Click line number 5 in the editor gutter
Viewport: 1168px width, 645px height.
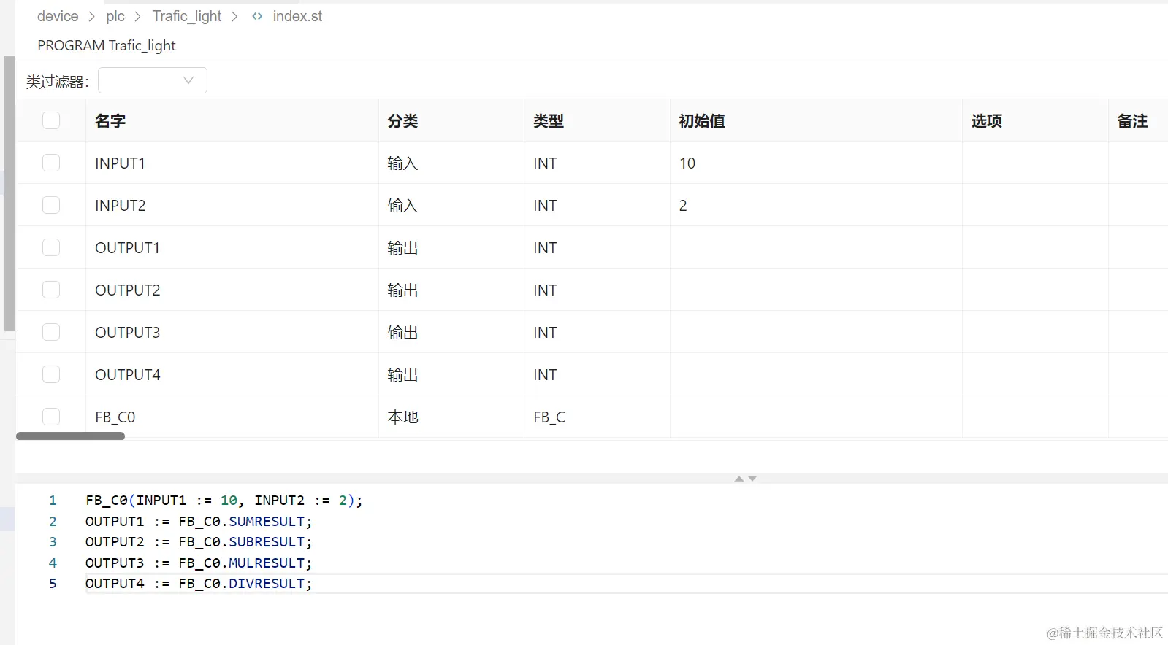[53, 584]
